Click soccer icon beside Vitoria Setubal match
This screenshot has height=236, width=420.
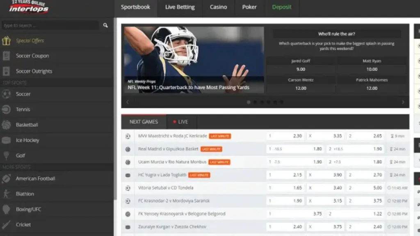[128, 188]
